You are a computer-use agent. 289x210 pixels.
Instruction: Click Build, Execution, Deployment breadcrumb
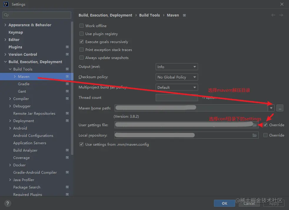(105, 15)
